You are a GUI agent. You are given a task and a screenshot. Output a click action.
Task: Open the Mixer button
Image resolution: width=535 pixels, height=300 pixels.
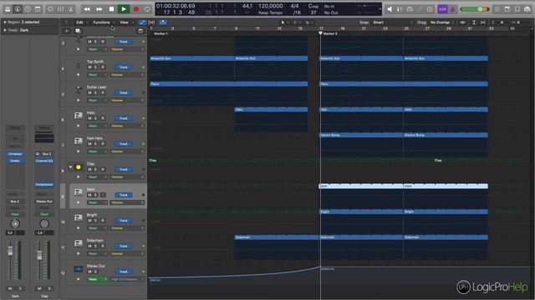coord(61,9)
